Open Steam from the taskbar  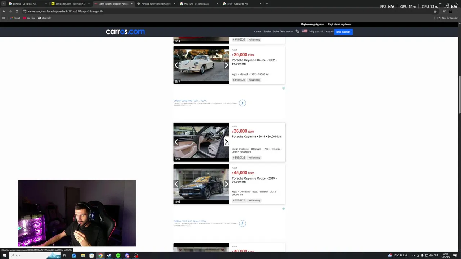click(x=109, y=255)
